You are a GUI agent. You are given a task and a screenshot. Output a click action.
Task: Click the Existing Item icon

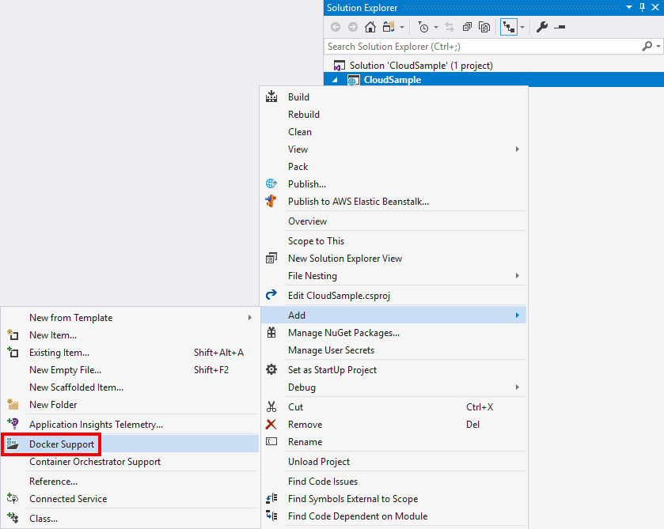pyautogui.click(x=13, y=352)
